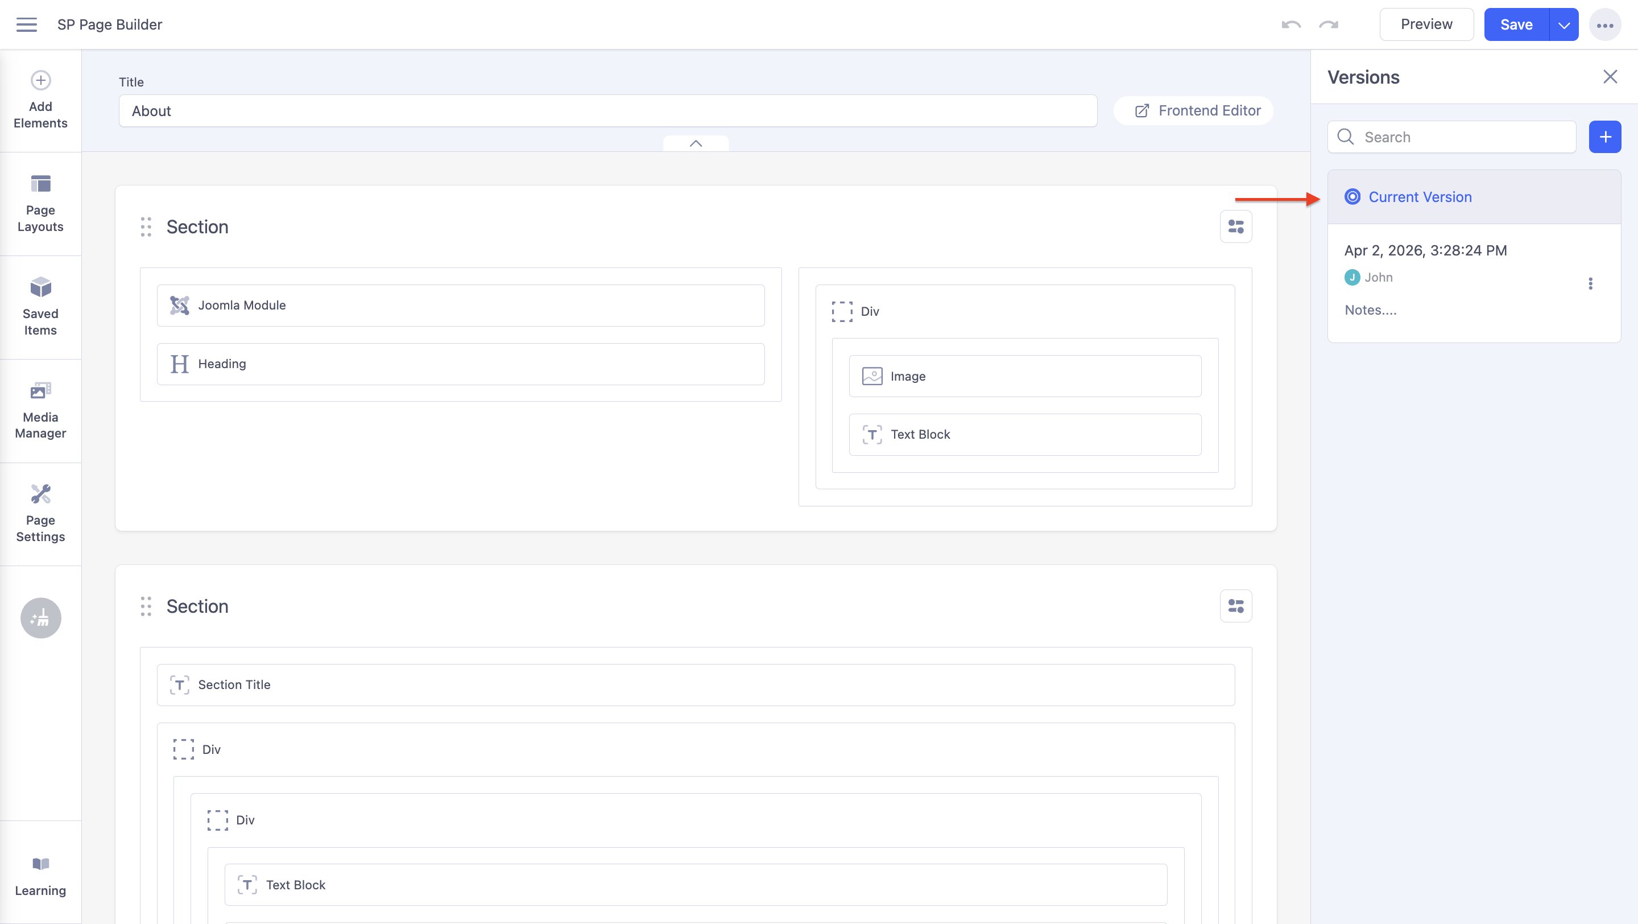This screenshot has height=924, width=1638.
Task: Collapse the title area with the chevron
Action: click(696, 144)
